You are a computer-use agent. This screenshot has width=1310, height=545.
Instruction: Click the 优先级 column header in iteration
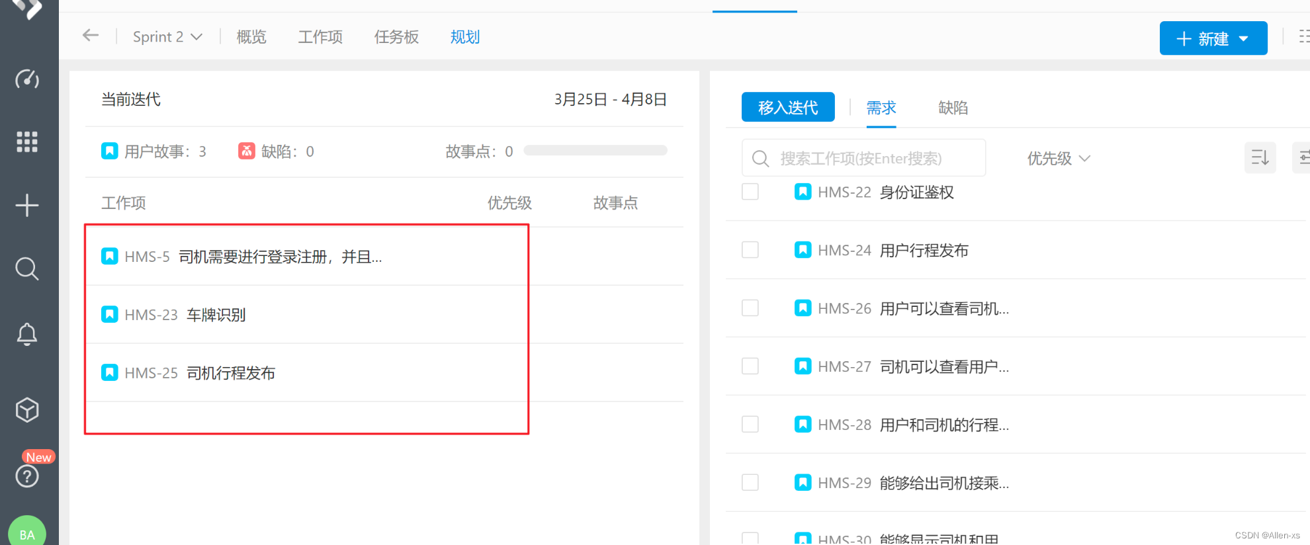click(x=509, y=203)
